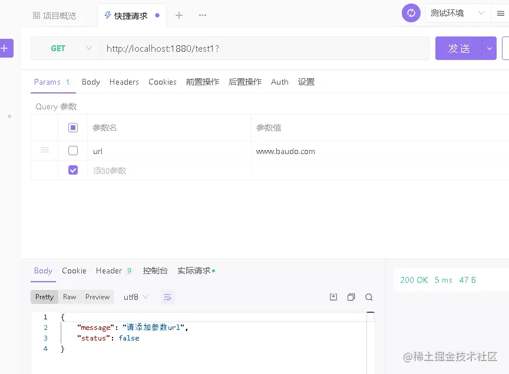Click the purple refresh sync icon
509x374 pixels.
[411, 13]
